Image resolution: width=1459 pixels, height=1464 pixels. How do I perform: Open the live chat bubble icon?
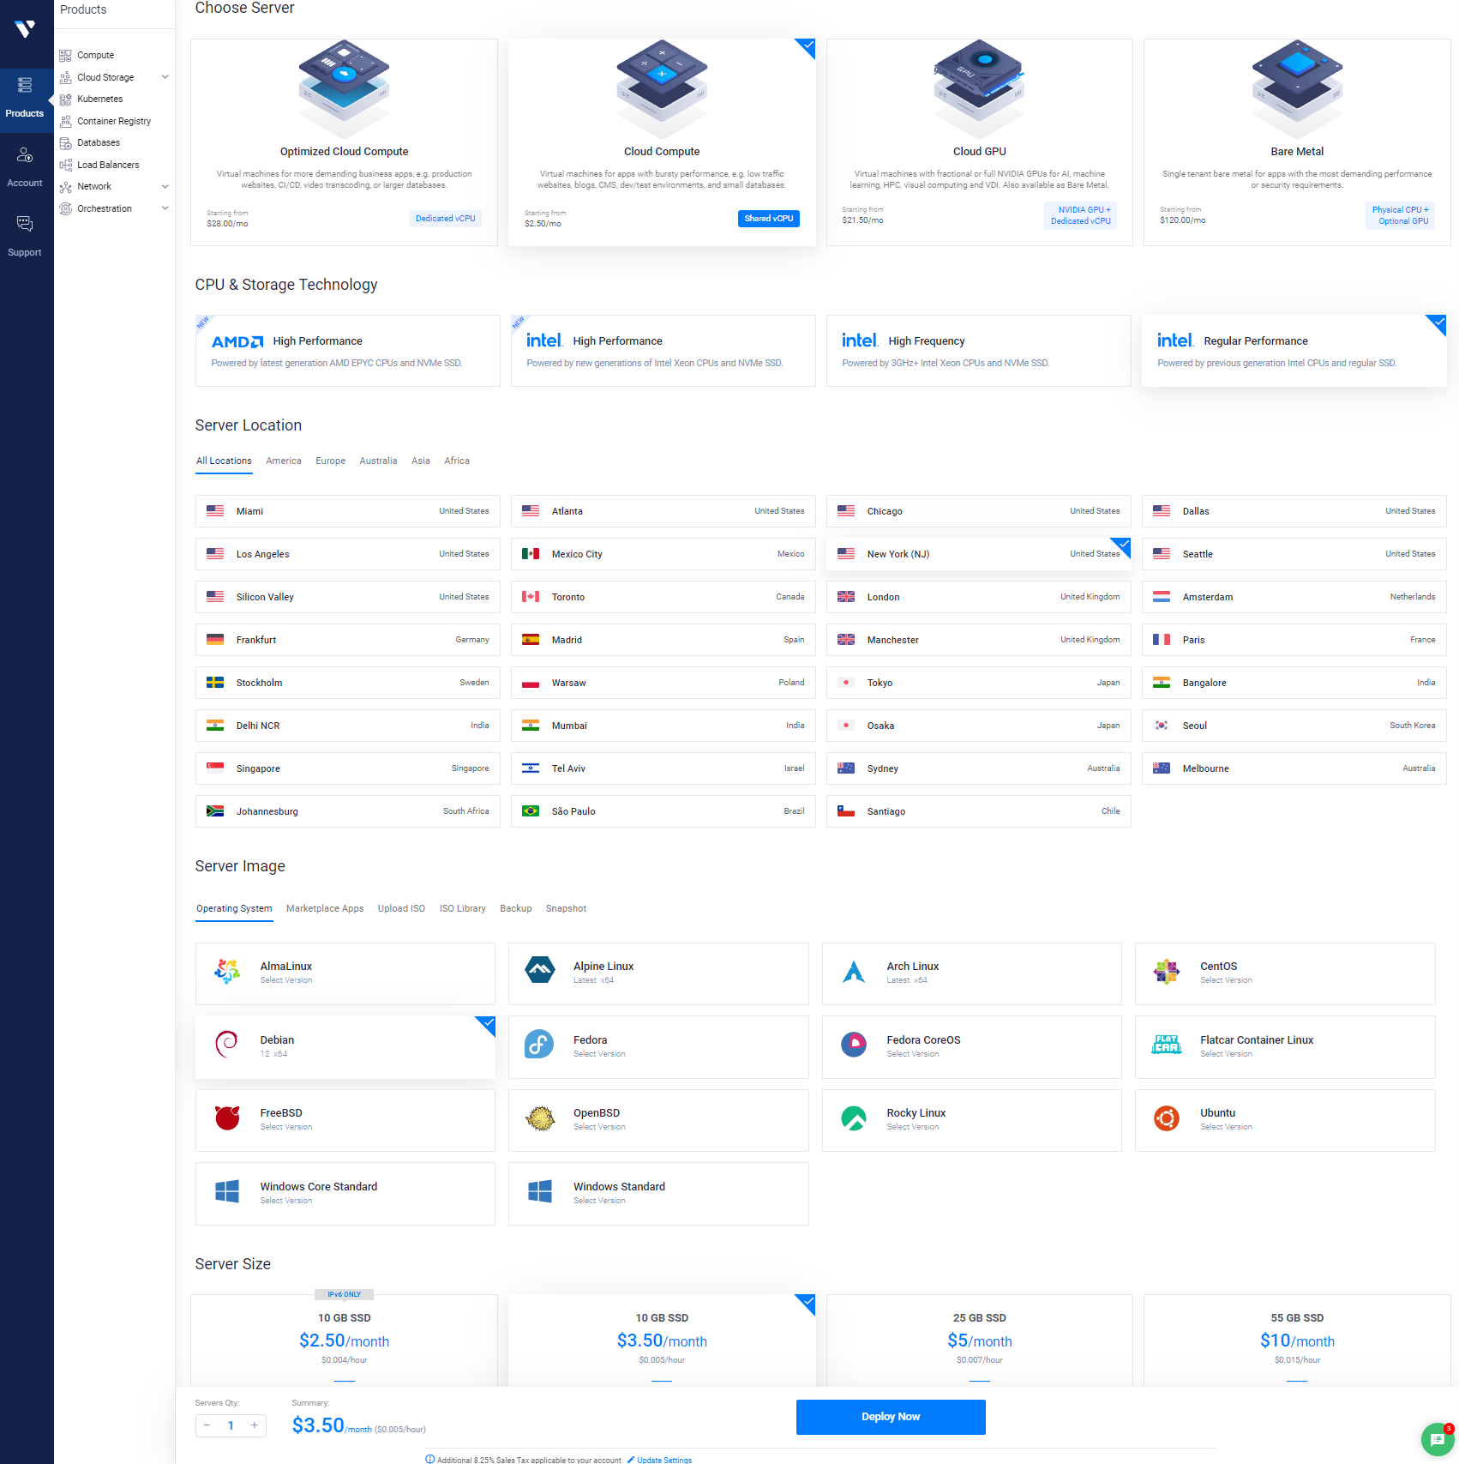[x=1437, y=1439]
